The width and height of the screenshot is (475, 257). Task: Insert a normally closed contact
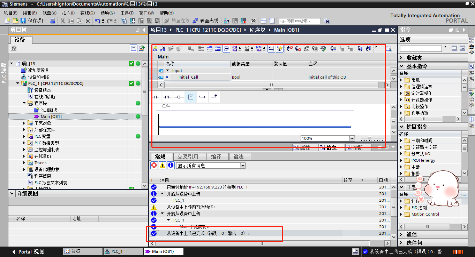click(167, 97)
